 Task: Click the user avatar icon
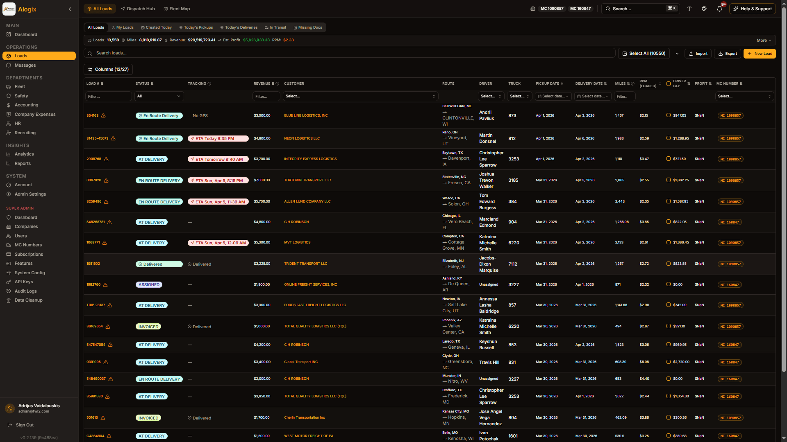(10, 408)
